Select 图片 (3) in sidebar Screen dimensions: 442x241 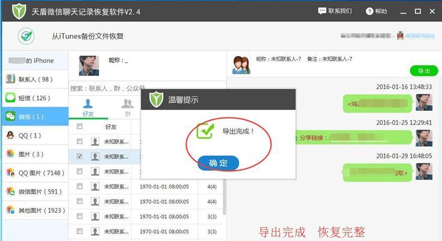click(x=36, y=154)
